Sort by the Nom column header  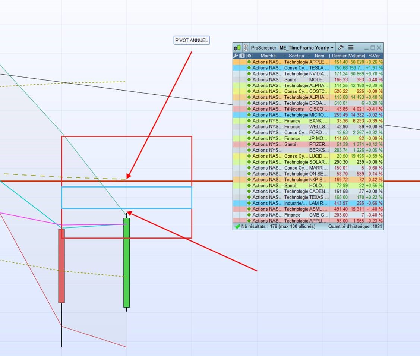[319, 56]
